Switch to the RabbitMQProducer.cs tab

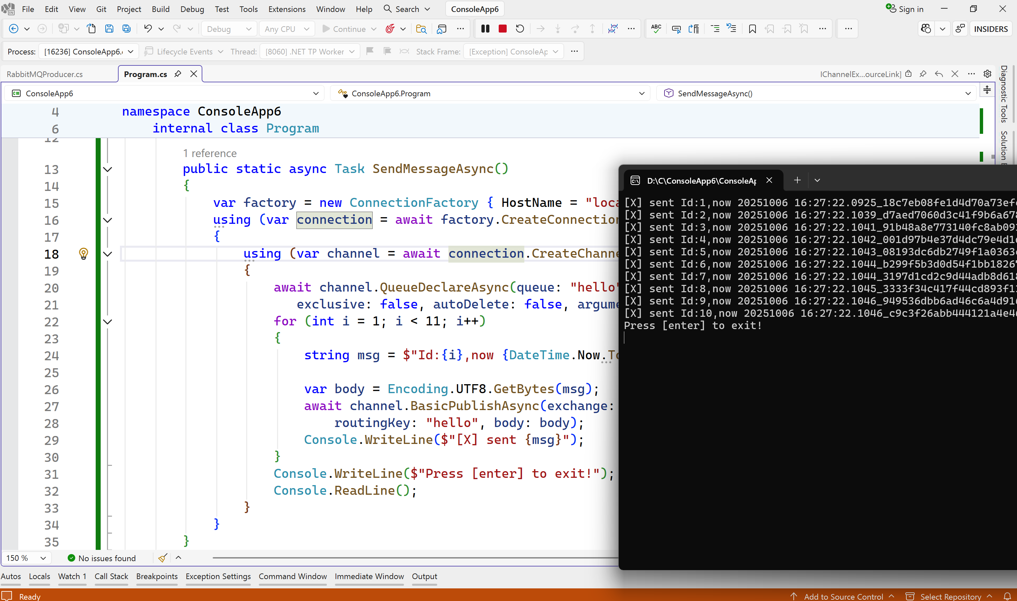pyautogui.click(x=45, y=74)
